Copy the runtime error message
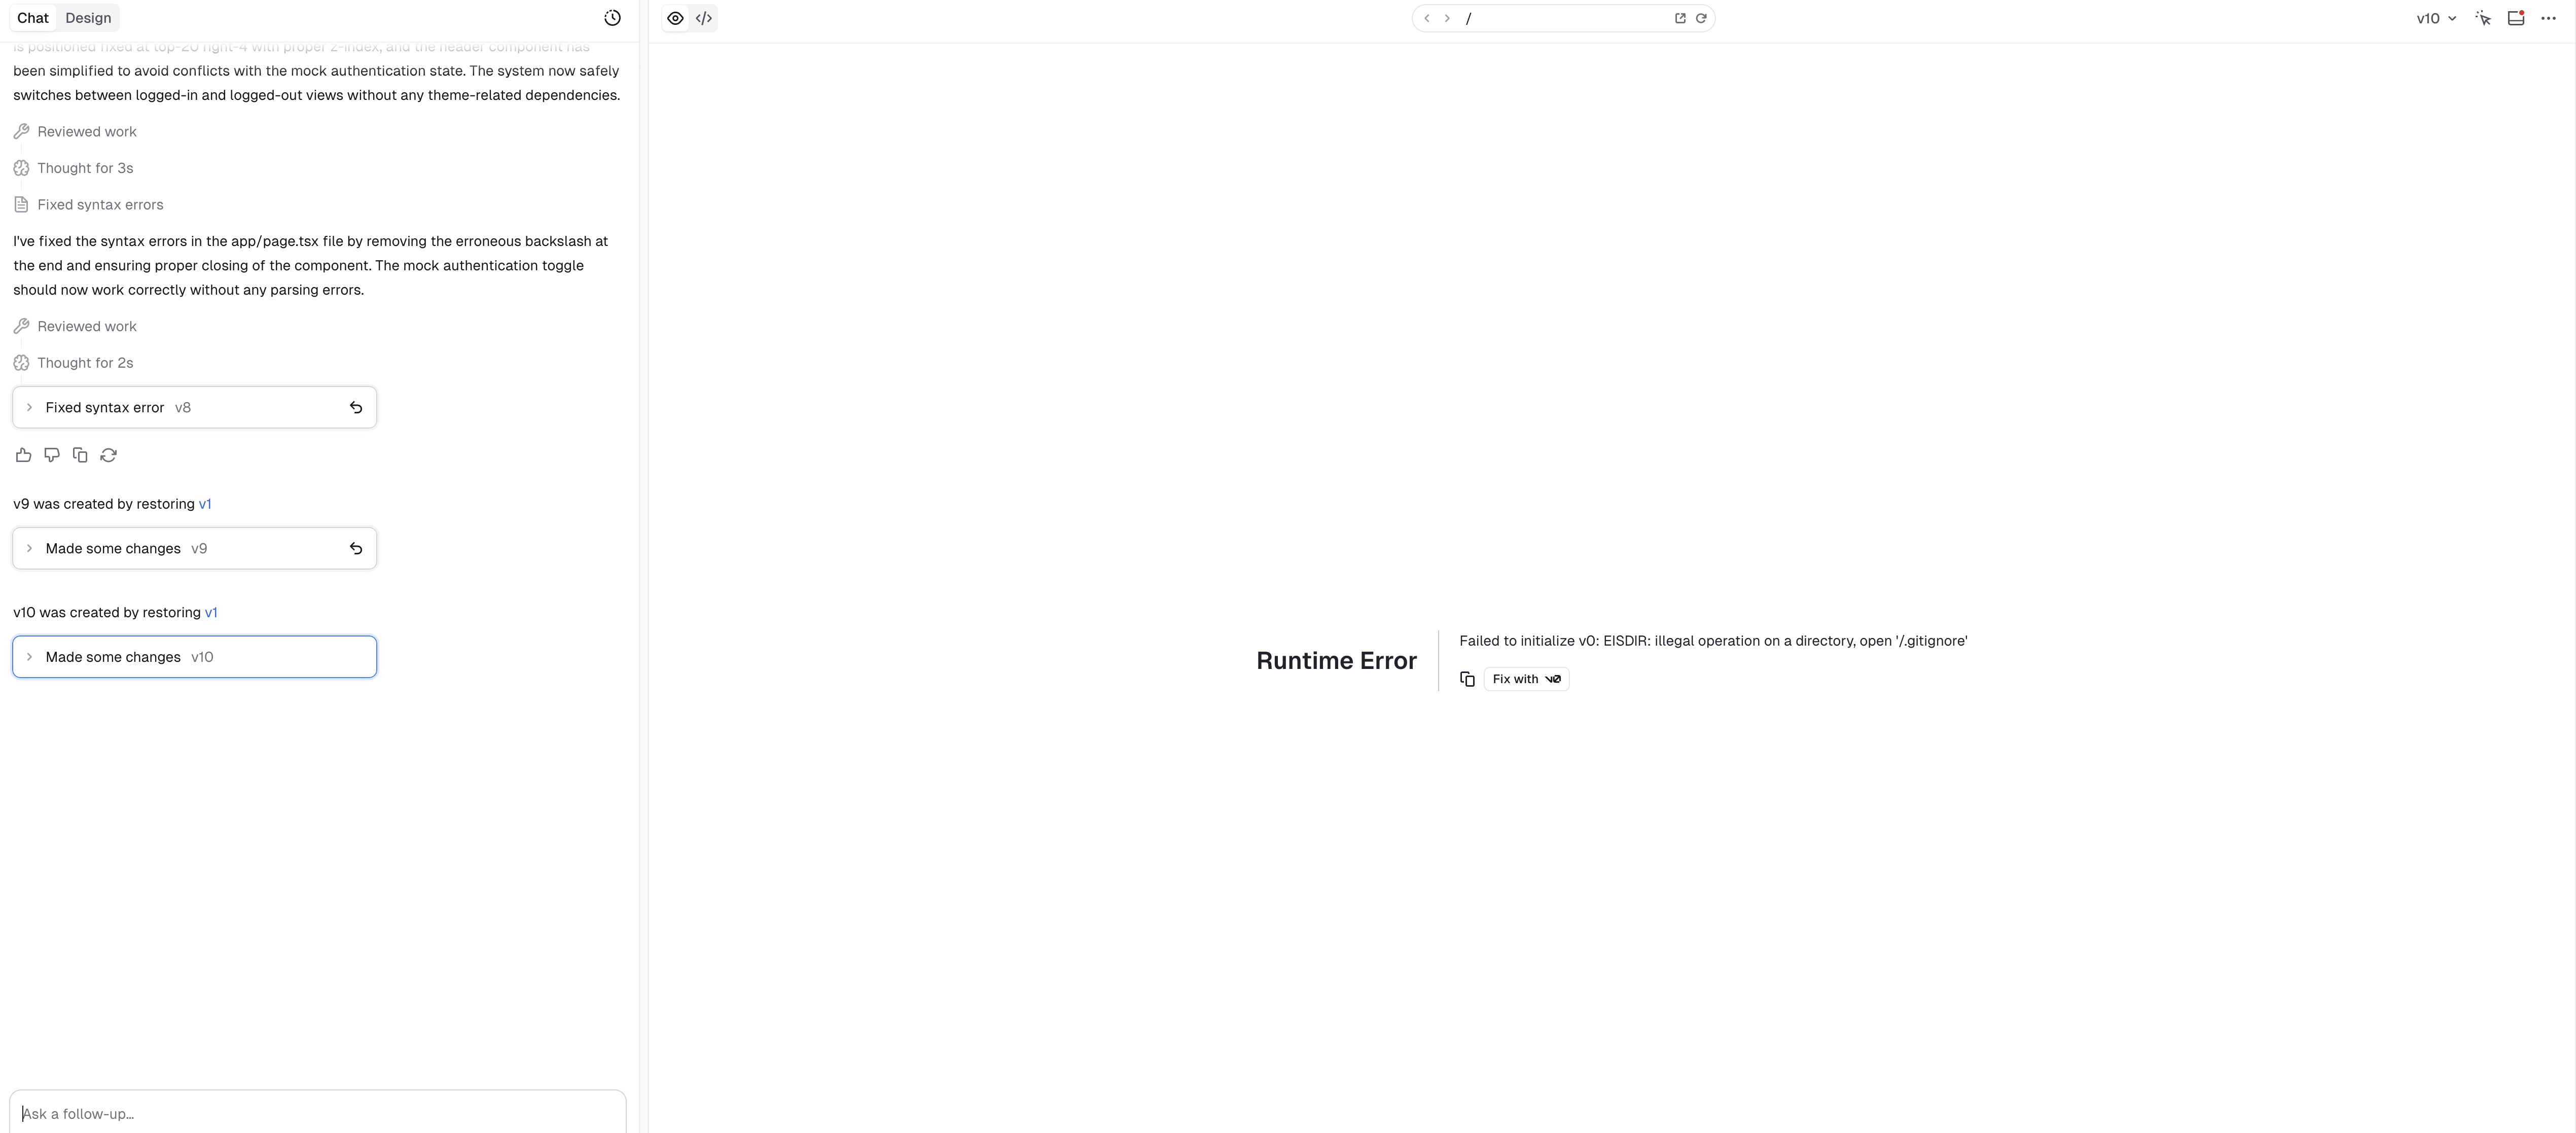 pos(1467,679)
